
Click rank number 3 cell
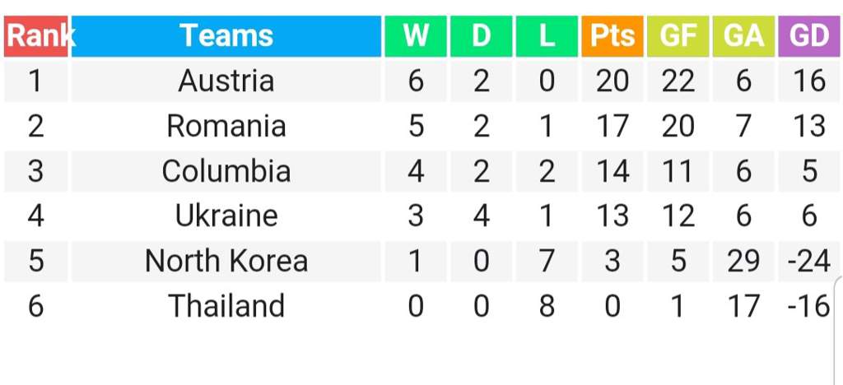[36, 171]
